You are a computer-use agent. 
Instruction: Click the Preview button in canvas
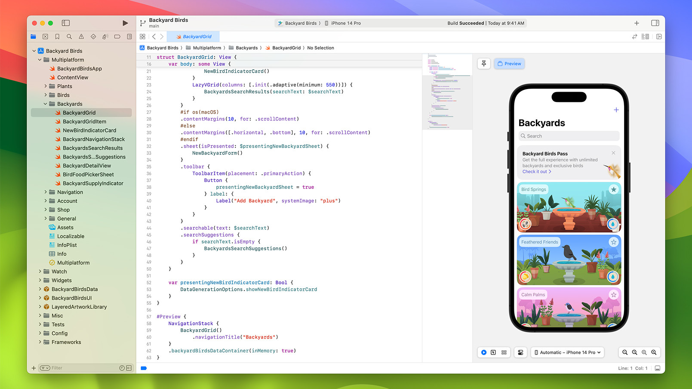[x=509, y=64]
